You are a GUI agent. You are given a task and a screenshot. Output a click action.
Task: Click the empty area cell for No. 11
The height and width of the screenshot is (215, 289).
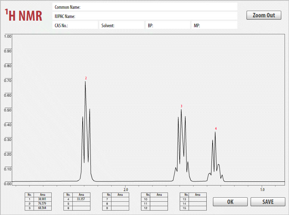pyautogui.click(x=159, y=204)
